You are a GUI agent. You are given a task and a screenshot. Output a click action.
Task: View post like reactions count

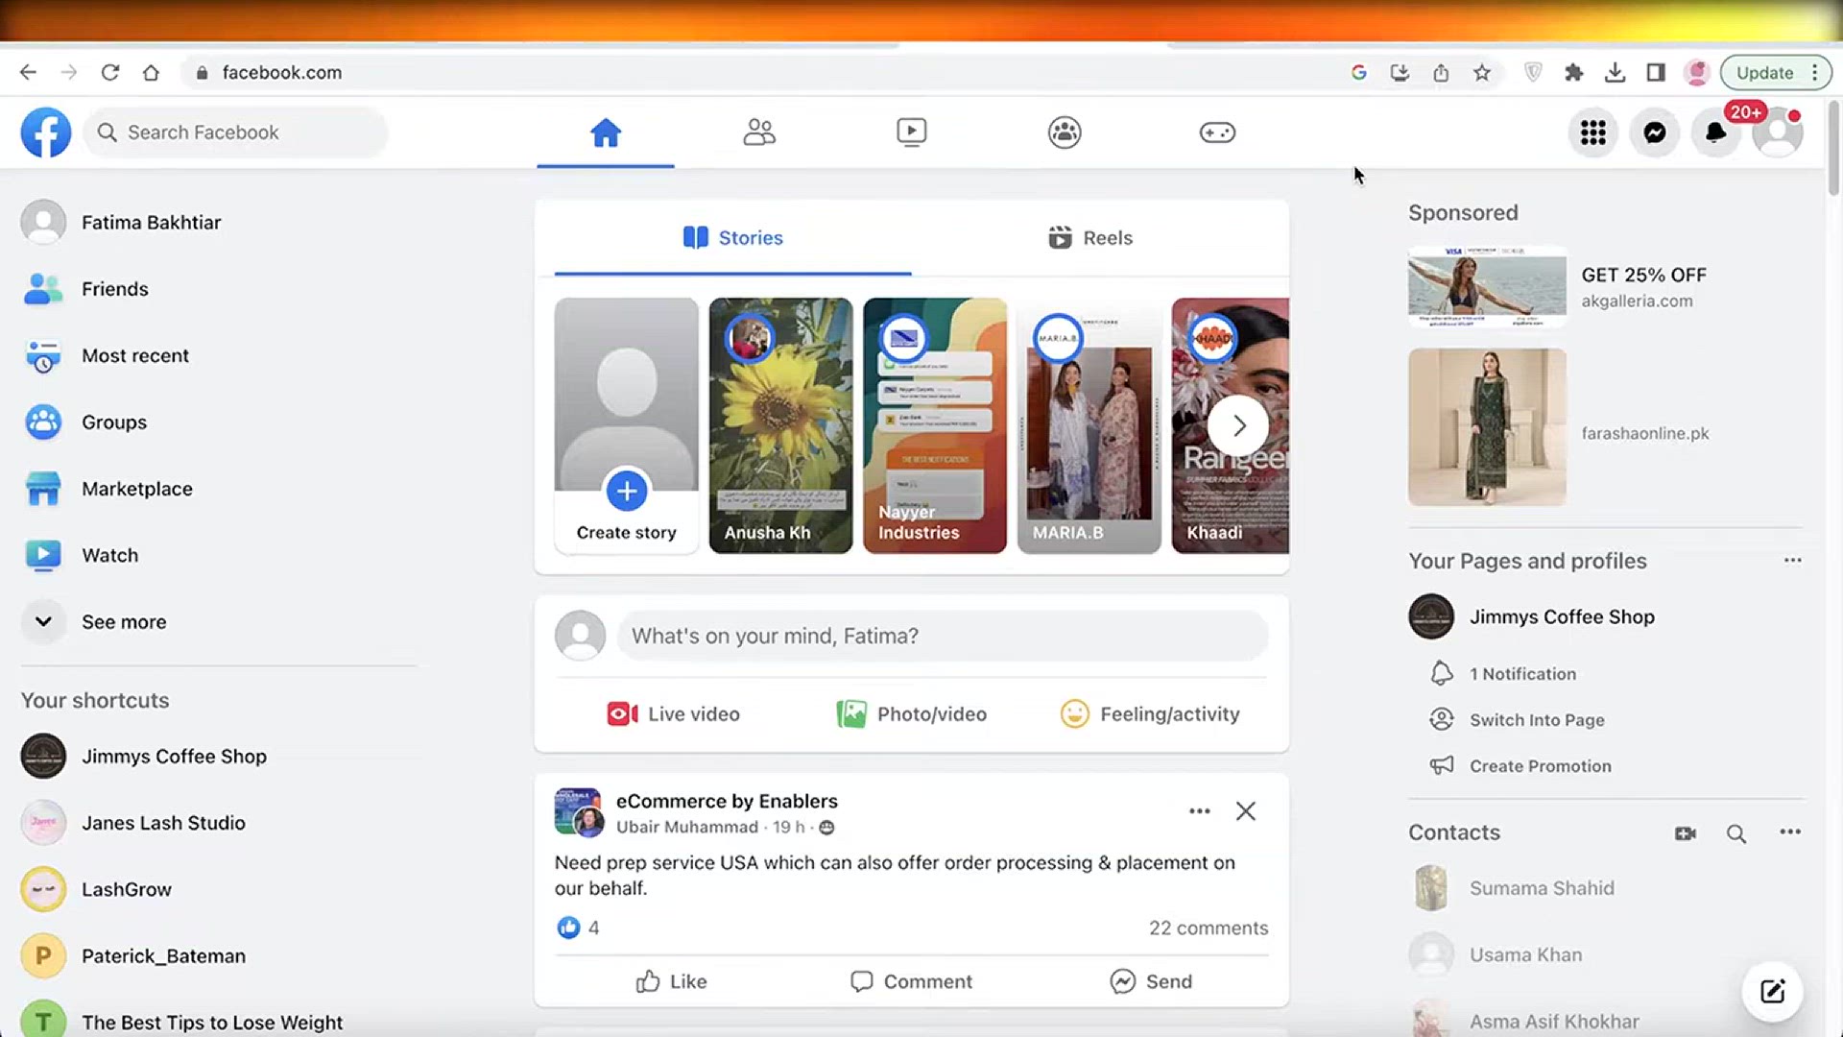click(578, 928)
